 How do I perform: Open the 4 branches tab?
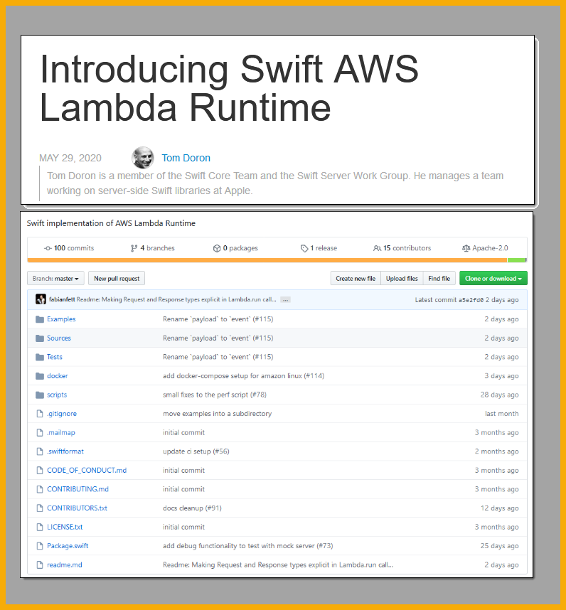click(153, 248)
